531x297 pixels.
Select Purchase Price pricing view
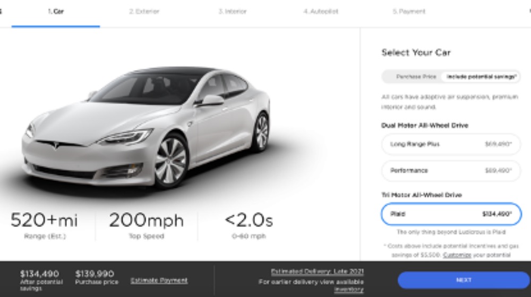[416, 77]
